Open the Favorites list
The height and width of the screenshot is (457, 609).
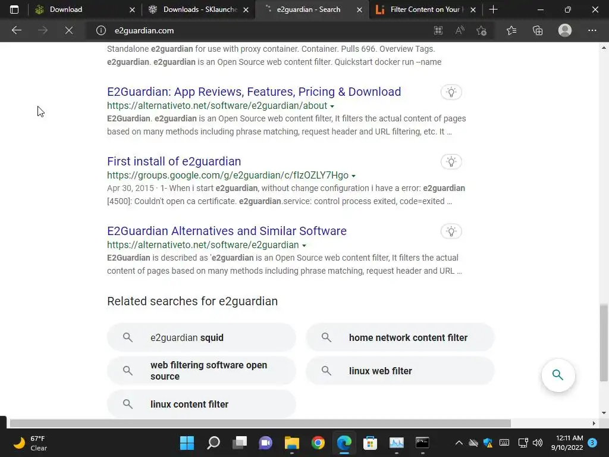pyautogui.click(x=511, y=30)
